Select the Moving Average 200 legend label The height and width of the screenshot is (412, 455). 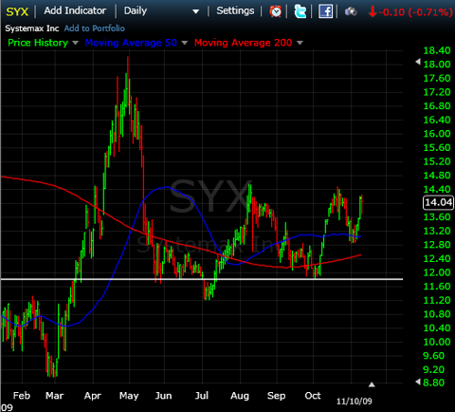tap(244, 43)
